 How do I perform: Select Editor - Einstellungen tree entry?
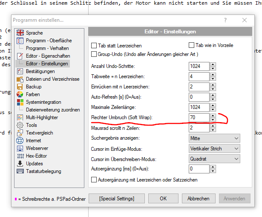pyautogui.click(x=47, y=64)
